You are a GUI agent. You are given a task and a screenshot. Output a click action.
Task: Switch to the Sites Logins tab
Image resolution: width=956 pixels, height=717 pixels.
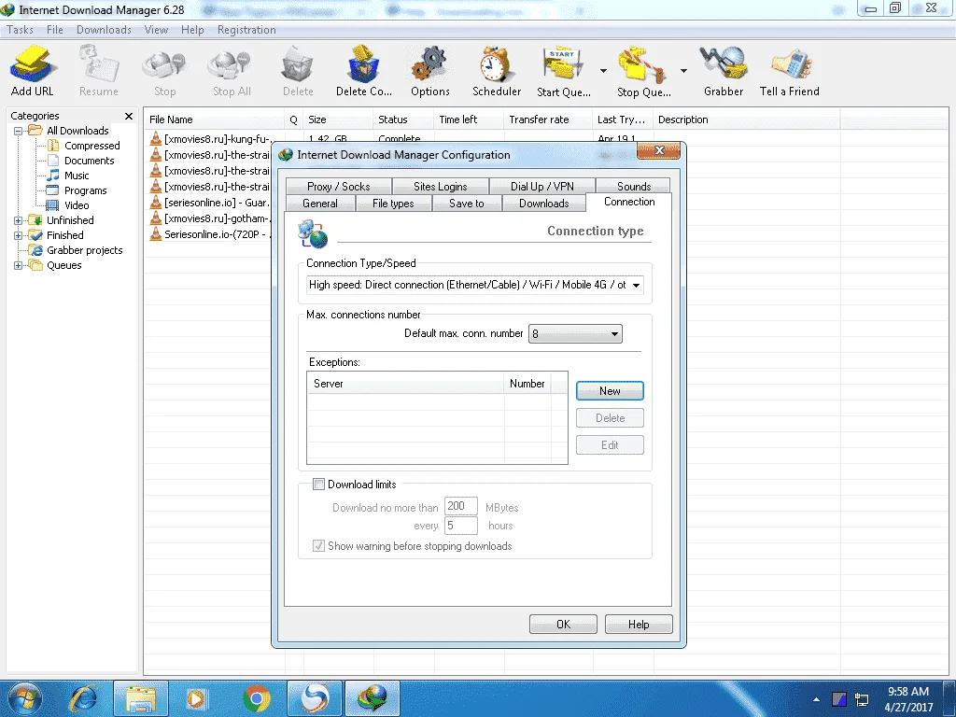point(441,187)
